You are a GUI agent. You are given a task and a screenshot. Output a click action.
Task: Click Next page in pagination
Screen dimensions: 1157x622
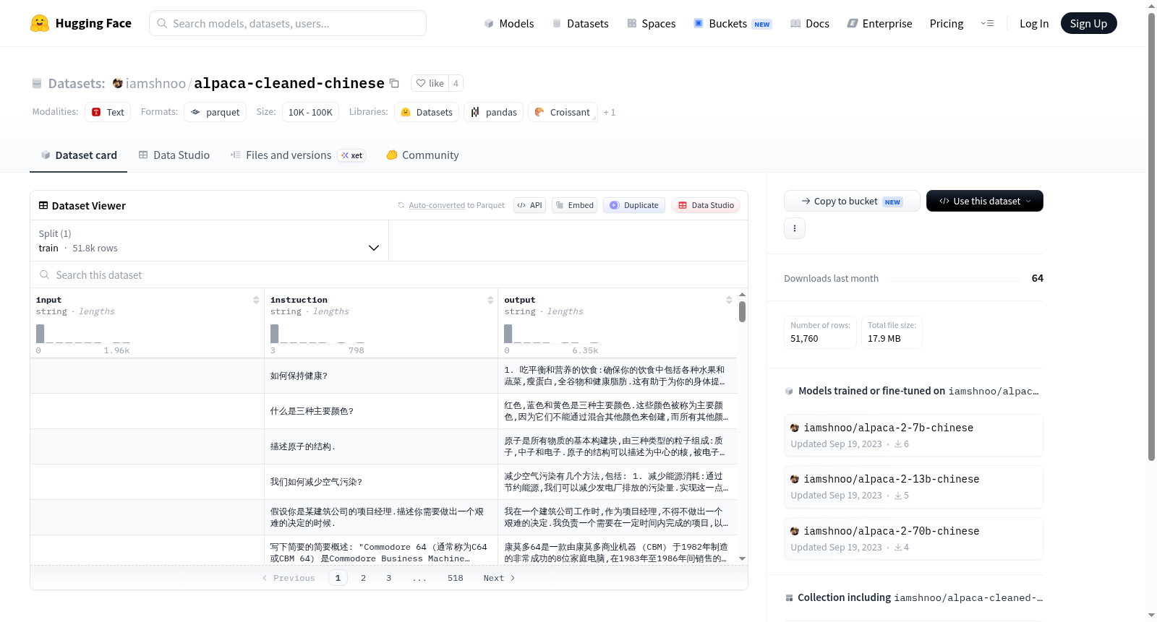pos(499,578)
